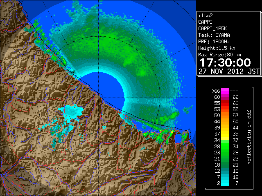
Task: Pick the dark red 55–60 dBZ band
Action: click(225, 103)
